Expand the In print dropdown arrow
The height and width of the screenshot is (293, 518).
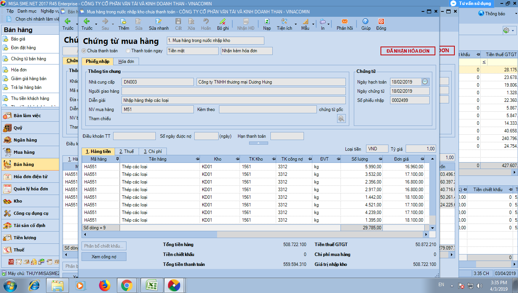point(329,24)
